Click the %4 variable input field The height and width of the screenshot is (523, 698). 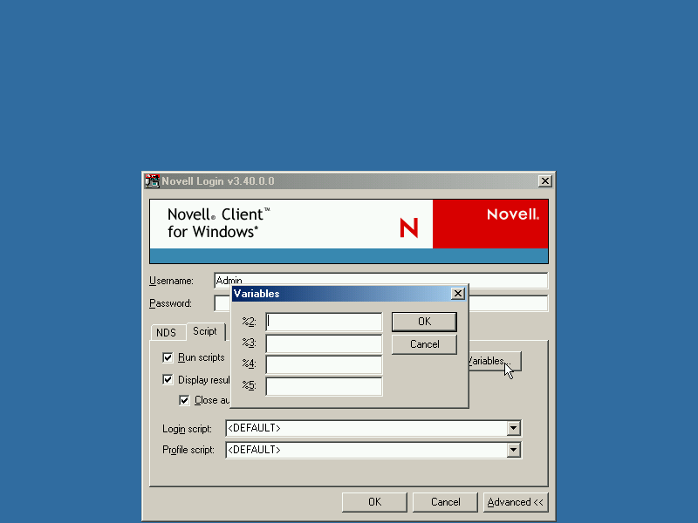pos(324,364)
